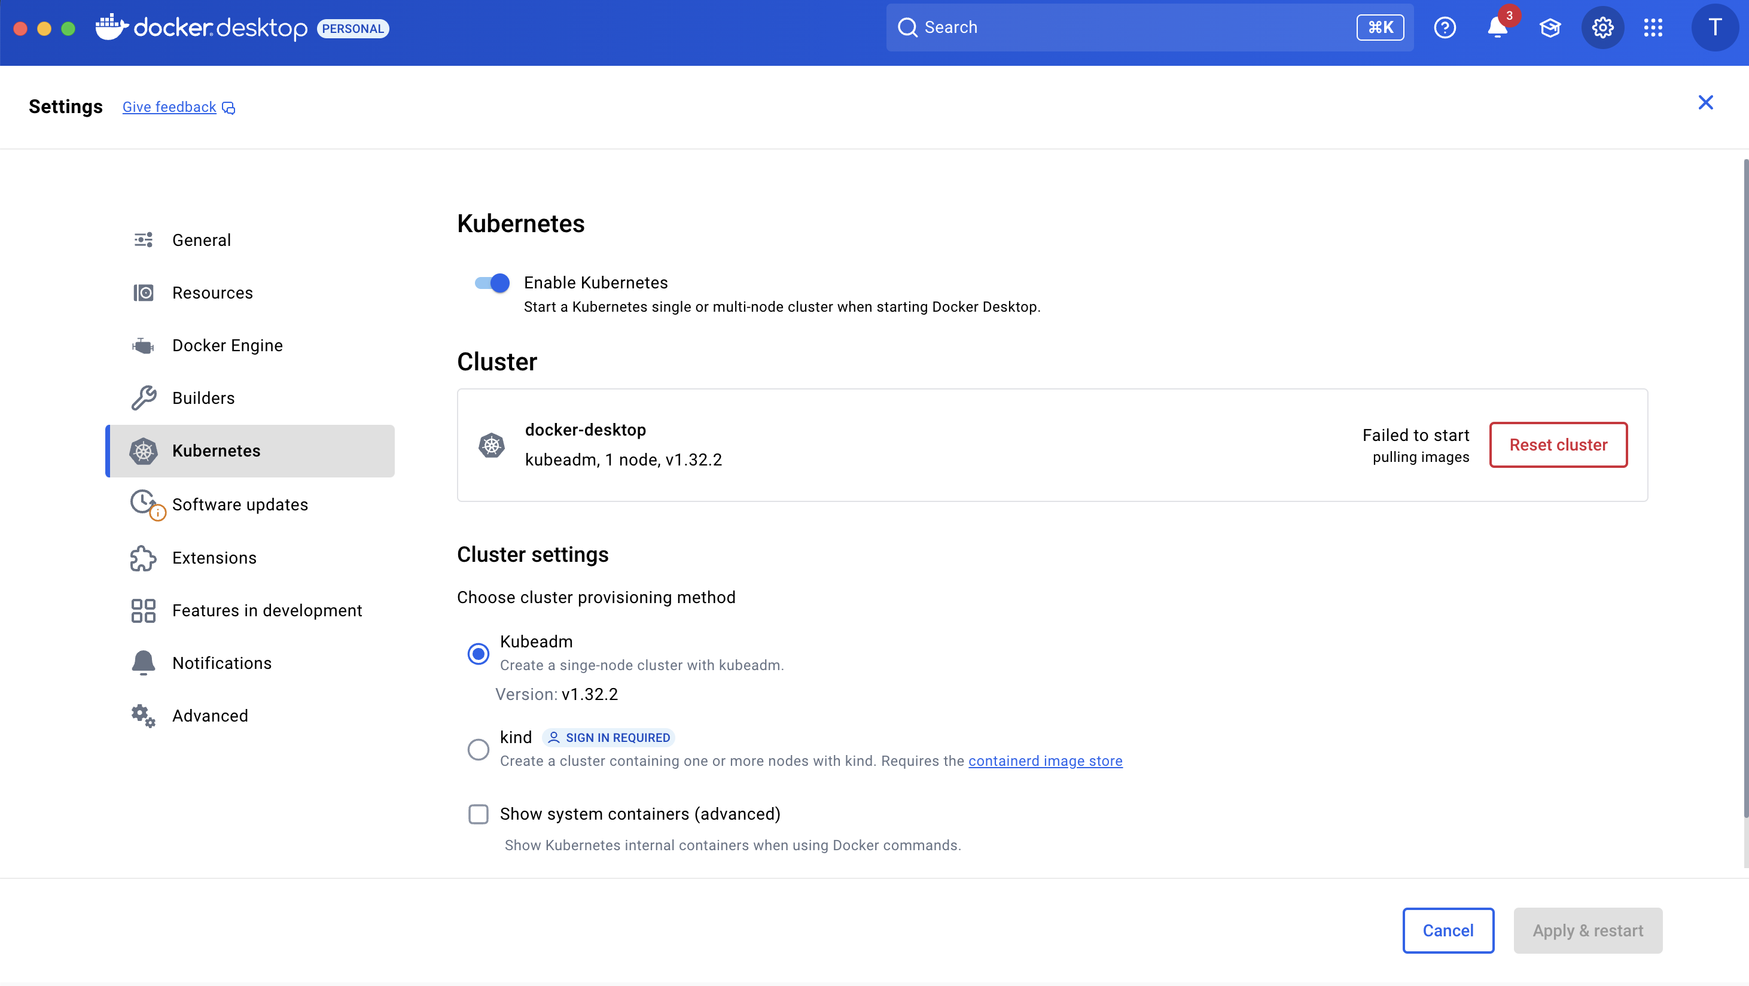Go to Docker Engine settings
Image resolution: width=1749 pixels, height=986 pixels.
[x=251, y=346]
